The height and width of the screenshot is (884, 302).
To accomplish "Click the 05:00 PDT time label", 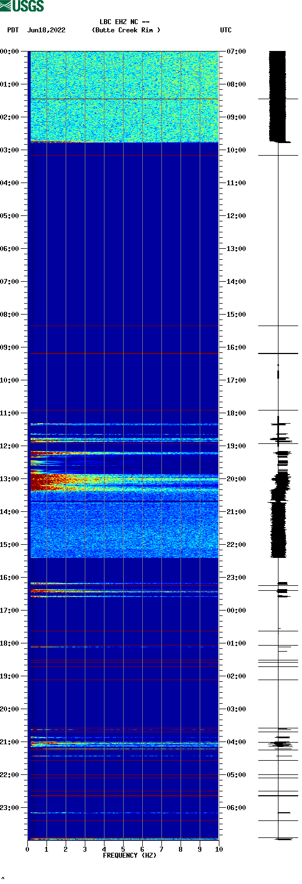I will click(x=9, y=216).
